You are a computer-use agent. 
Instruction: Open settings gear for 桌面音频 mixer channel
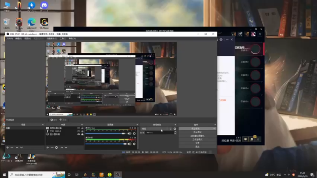134,144
